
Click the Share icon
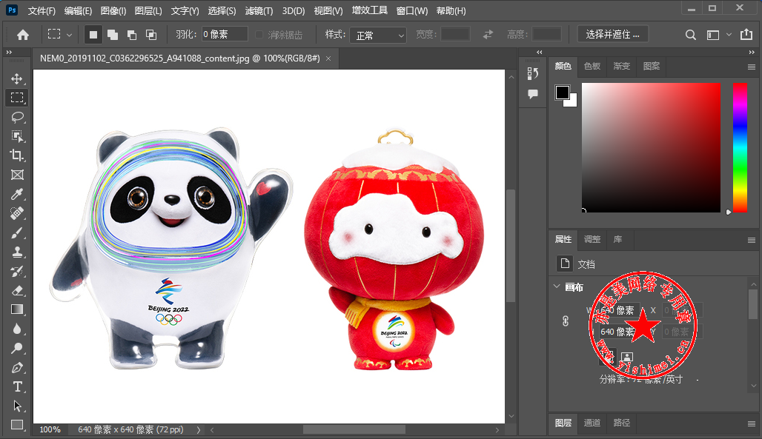[746, 35]
